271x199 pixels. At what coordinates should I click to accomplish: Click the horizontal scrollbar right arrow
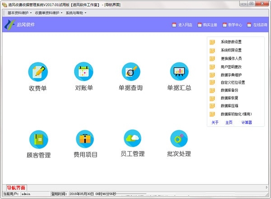coord(266,187)
